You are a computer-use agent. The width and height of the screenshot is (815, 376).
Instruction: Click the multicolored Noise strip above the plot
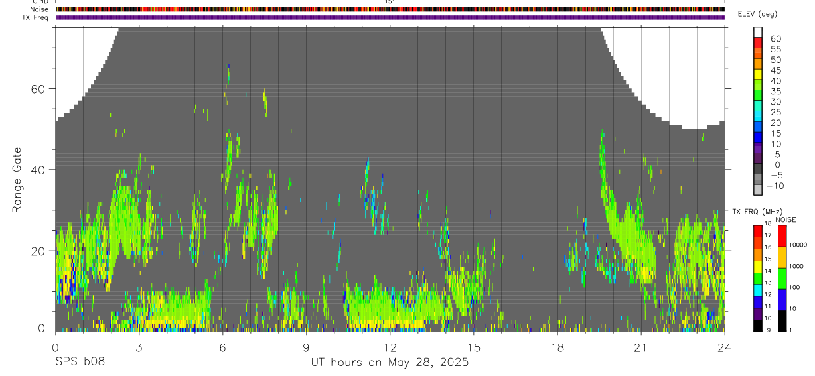tap(390, 9)
